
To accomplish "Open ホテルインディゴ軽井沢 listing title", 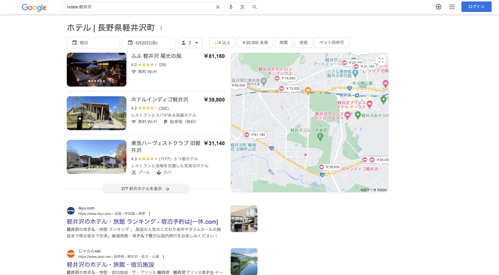I will point(160,100).
